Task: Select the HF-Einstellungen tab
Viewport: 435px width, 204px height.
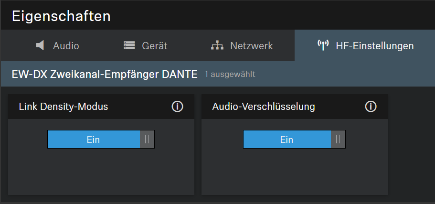Action: coord(374,46)
